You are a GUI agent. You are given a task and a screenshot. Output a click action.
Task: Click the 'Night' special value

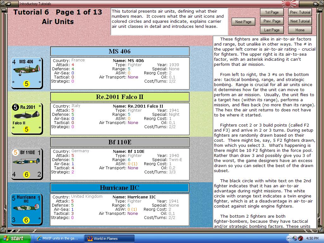(174, 115)
